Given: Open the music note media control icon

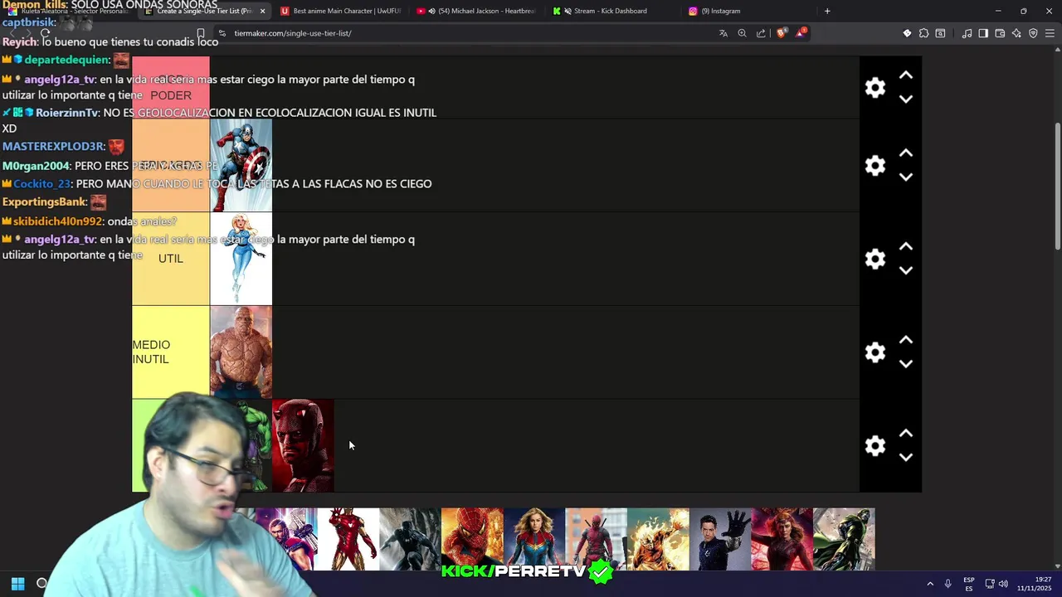Looking at the screenshot, I should coord(967,33).
